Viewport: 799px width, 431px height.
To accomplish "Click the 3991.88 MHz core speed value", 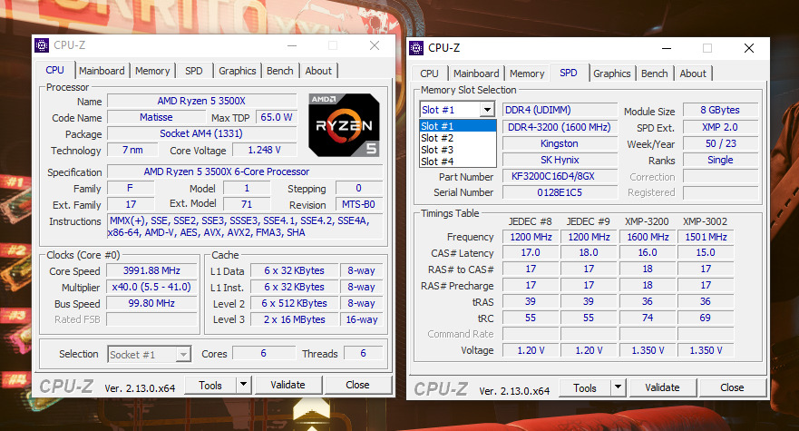I will coord(151,270).
